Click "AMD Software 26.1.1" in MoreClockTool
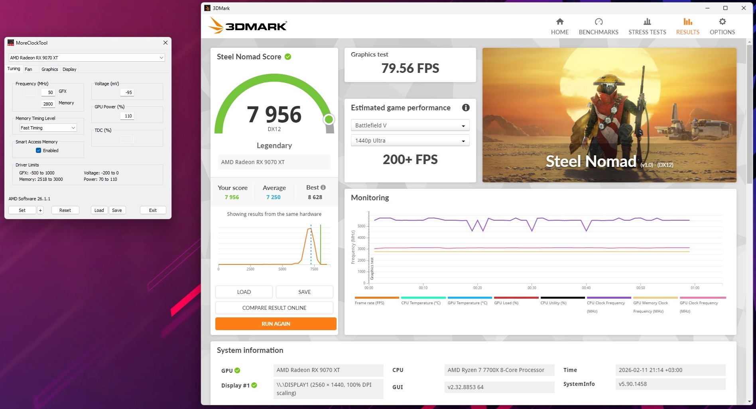The height and width of the screenshot is (409, 756). [30, 199]
